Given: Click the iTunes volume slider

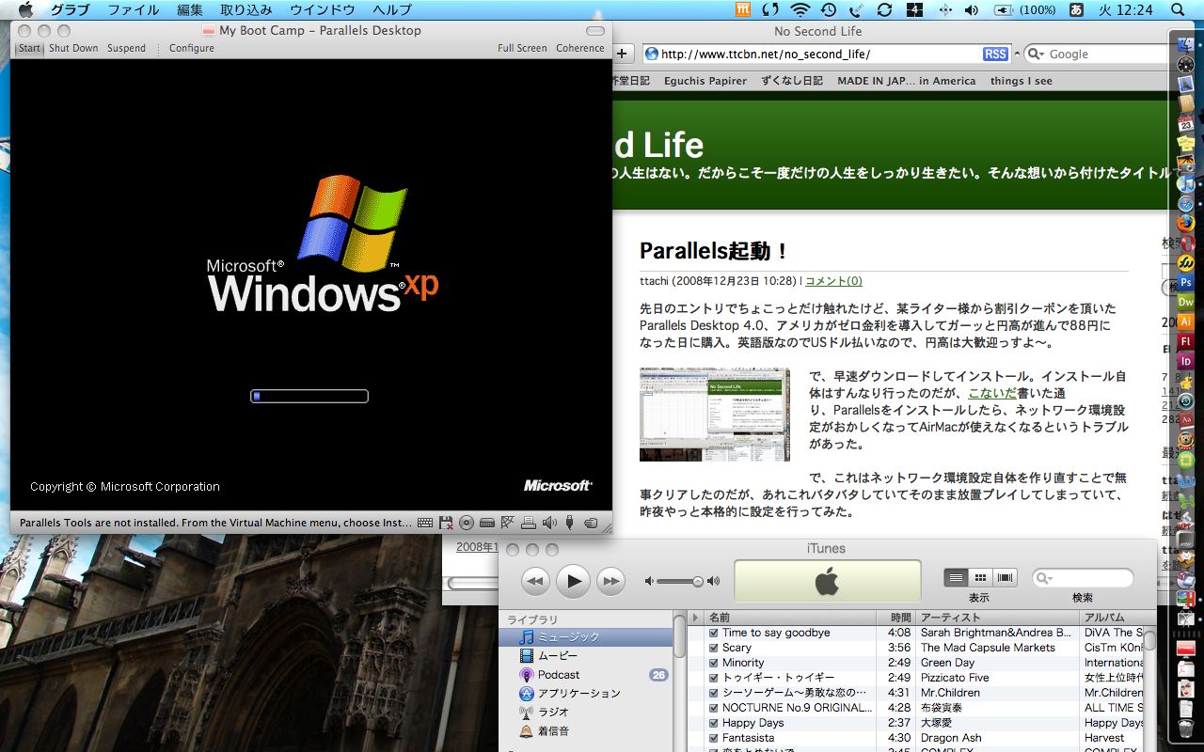Looking at the screenshot, I should 678,582.
